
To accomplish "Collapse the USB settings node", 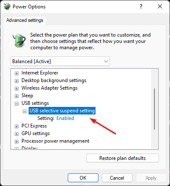I will click(x=16, y=104).
